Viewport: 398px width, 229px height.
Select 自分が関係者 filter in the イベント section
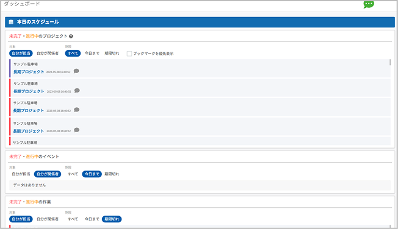[48, 174]
